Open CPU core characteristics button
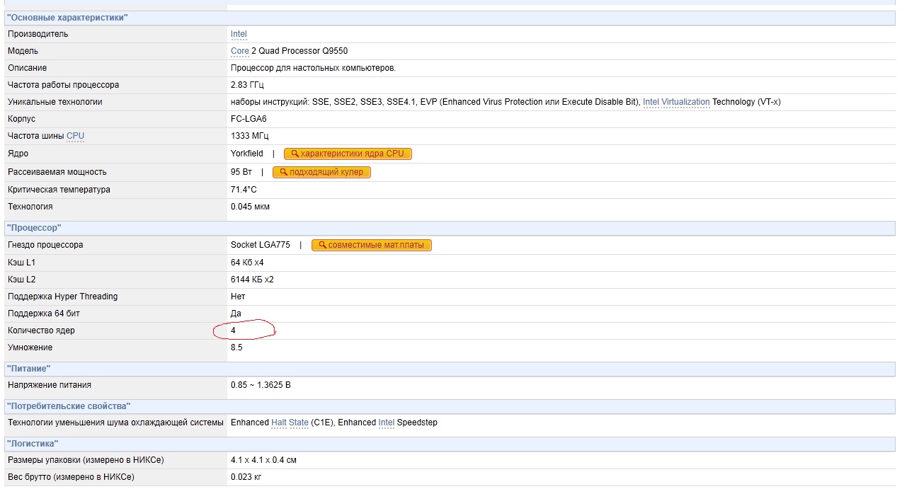 click(x=348, y=154)
